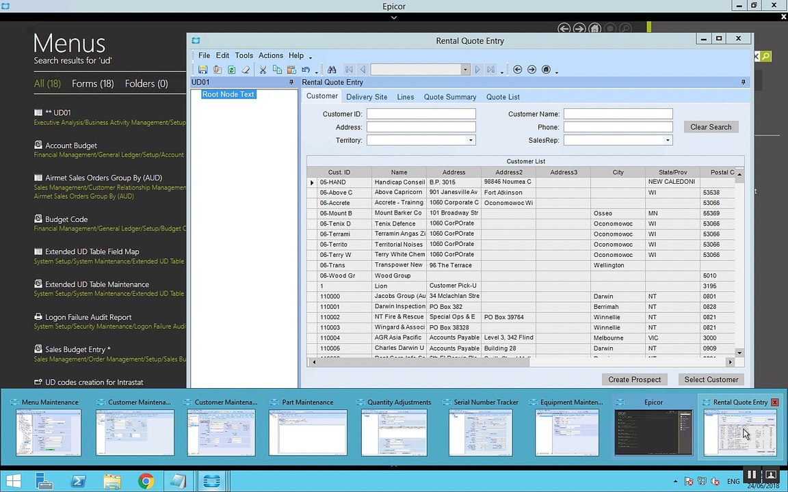Open Server Manager from the taskbar

(44, 482)
